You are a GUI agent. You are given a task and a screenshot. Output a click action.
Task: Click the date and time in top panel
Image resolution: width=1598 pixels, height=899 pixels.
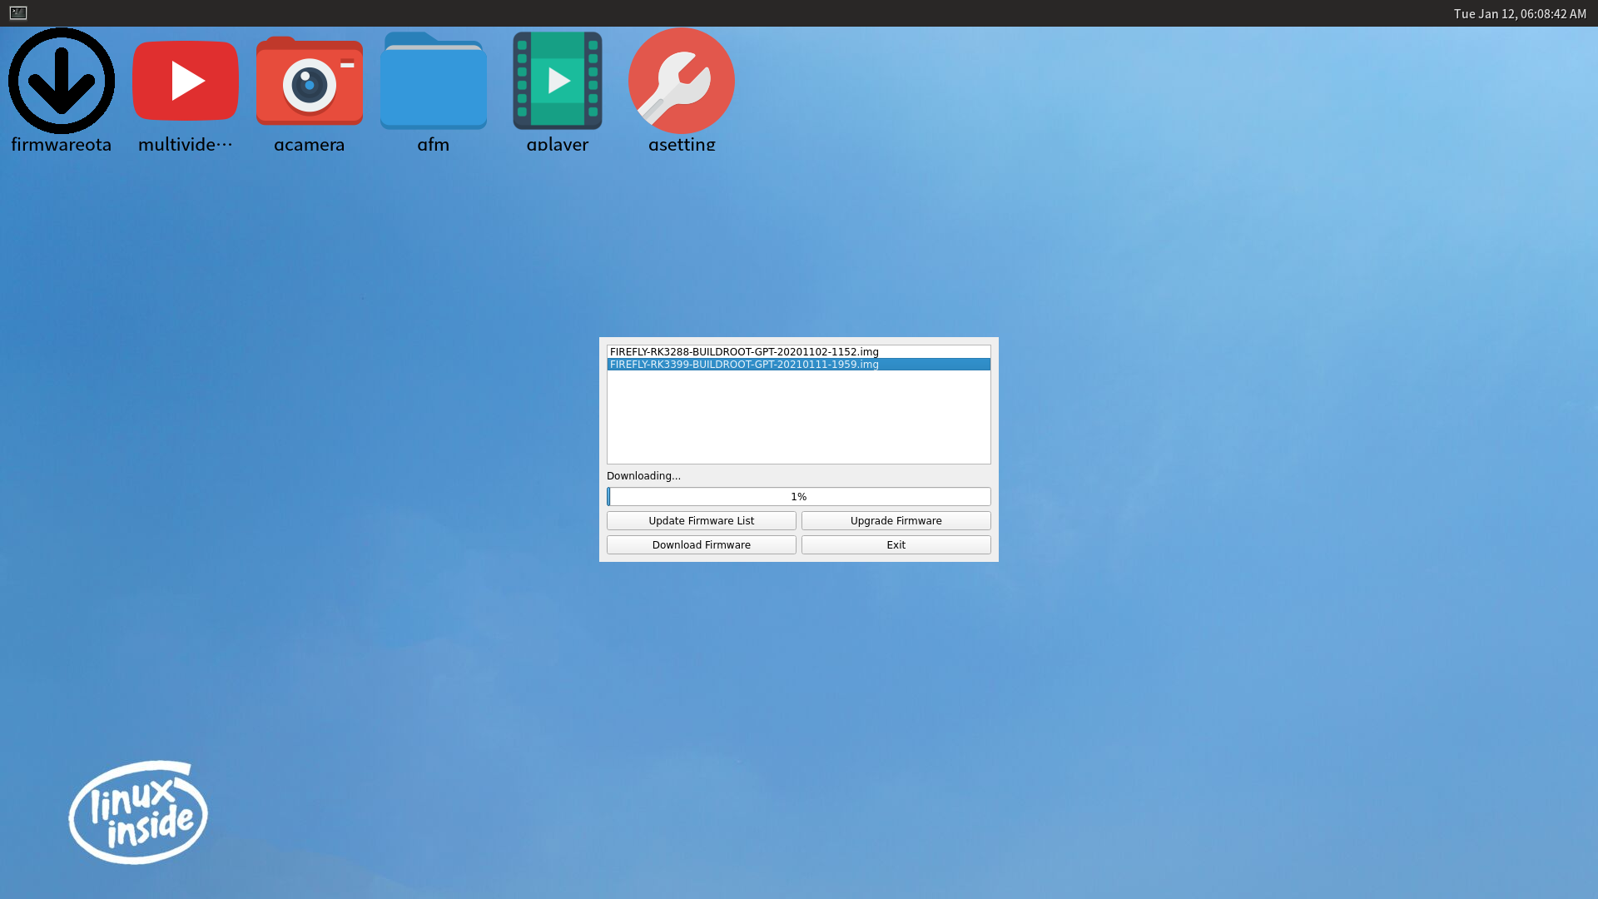[x=1520, y=14]
